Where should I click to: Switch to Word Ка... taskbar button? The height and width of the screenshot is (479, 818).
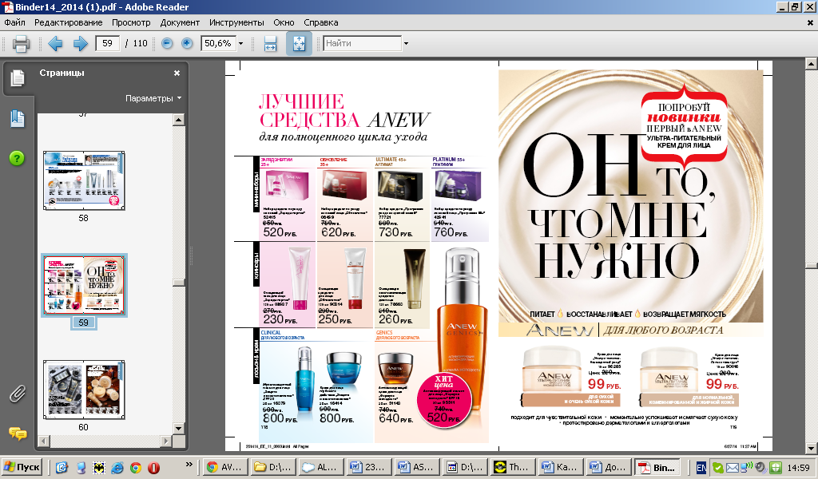click(x=561, y=467)
